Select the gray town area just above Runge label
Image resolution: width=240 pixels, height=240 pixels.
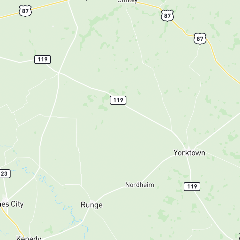92,201
